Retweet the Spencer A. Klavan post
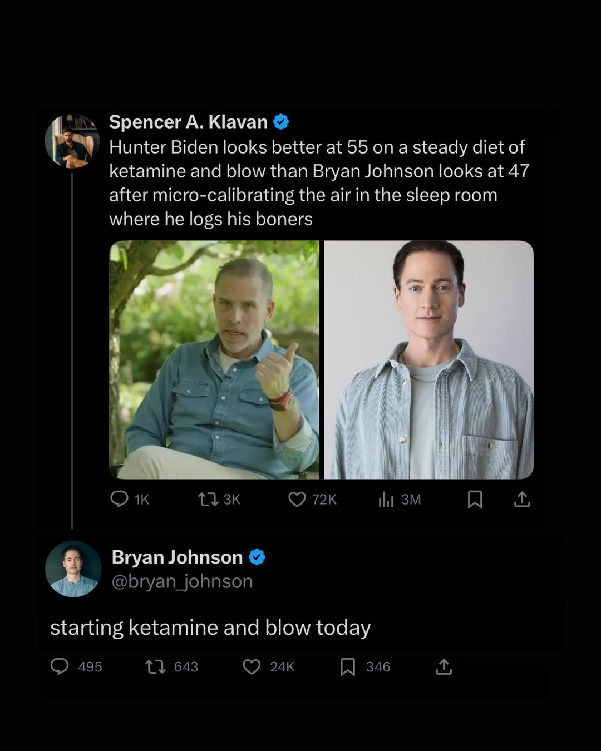The height and width of the screenshot is (751, 601). point(208,499)
